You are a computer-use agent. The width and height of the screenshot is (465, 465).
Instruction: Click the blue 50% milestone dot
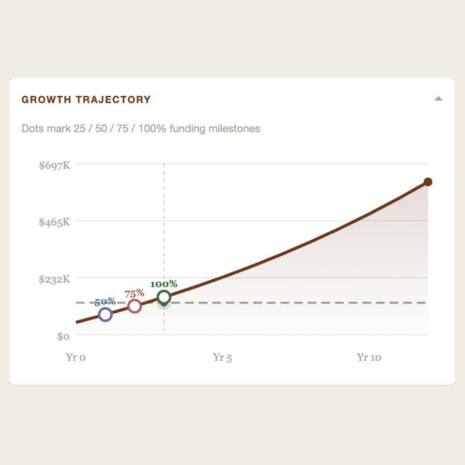click(105, 315)
